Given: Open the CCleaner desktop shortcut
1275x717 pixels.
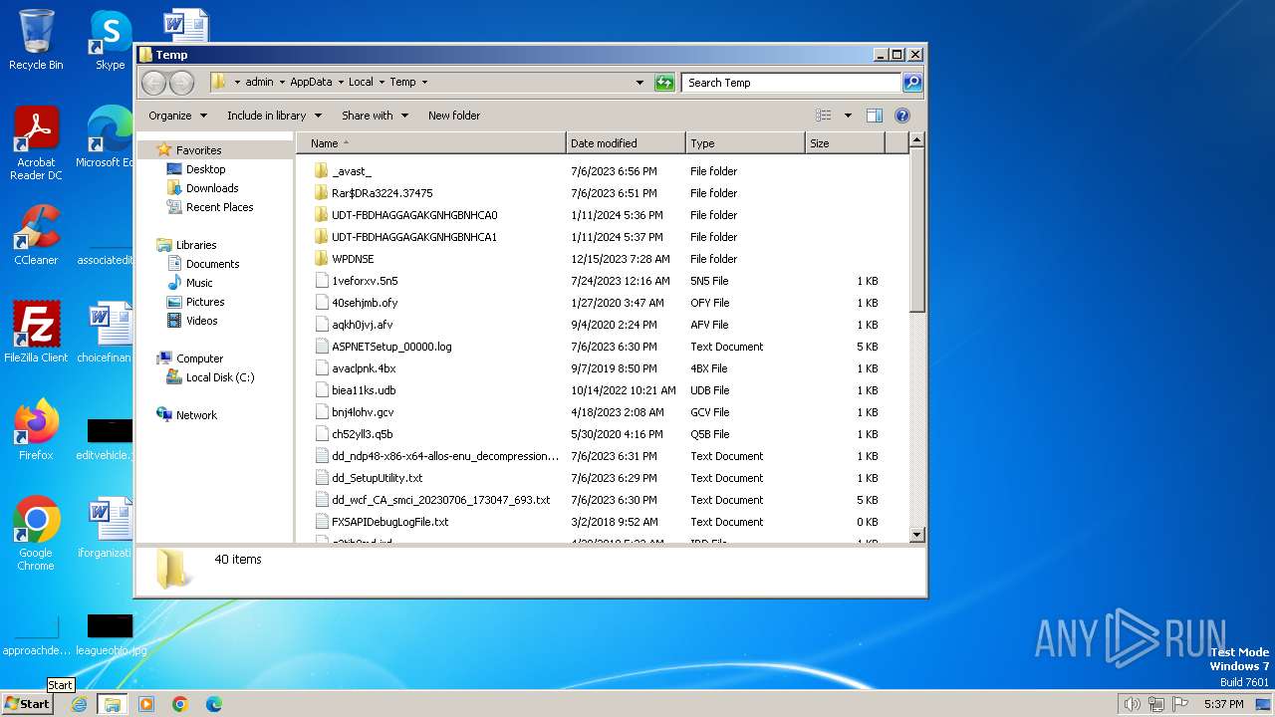Looking at the screenshot, I should (36, 235).
